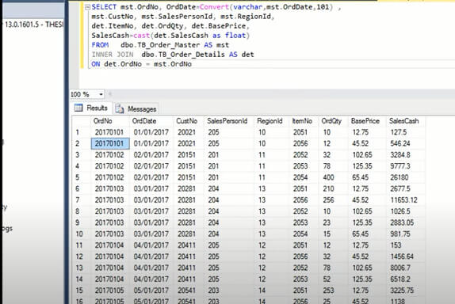This screenshot has height=304, width=455.
Task: Click the ON join condition line
Action: [142, 64]
